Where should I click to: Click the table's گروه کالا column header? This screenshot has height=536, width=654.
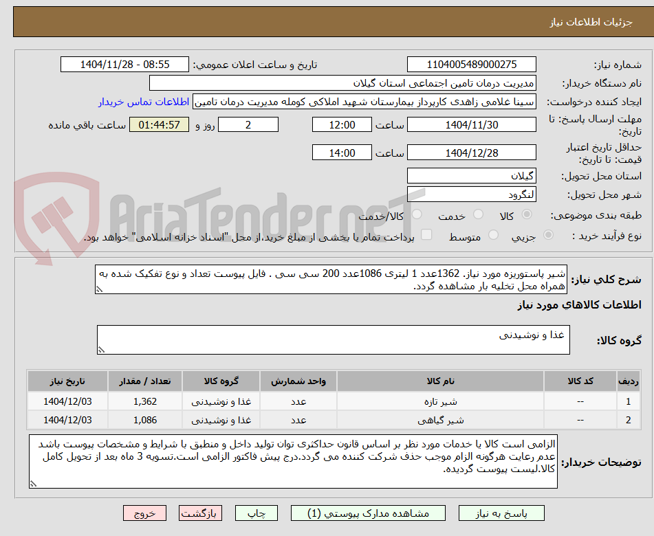tap(221, 381)
